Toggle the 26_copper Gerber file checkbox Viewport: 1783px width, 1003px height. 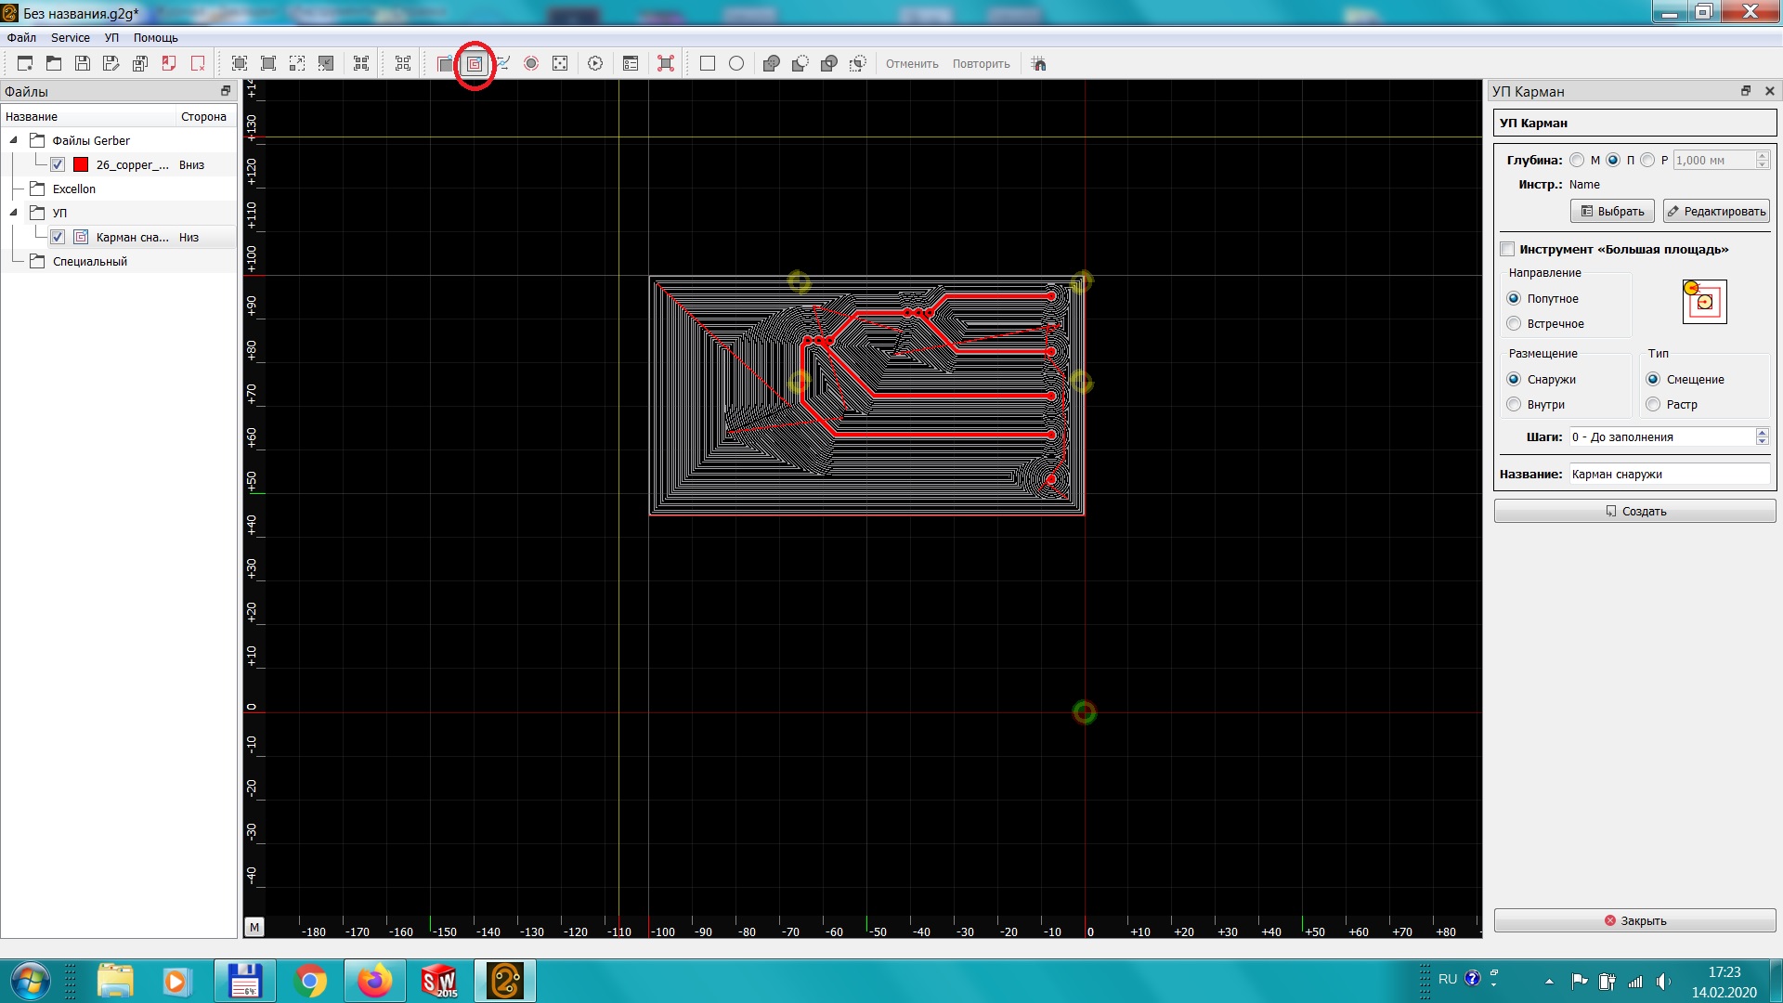(58, 164)
